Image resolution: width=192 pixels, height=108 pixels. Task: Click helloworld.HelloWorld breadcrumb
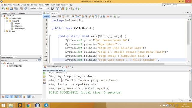tap(54, 67)
